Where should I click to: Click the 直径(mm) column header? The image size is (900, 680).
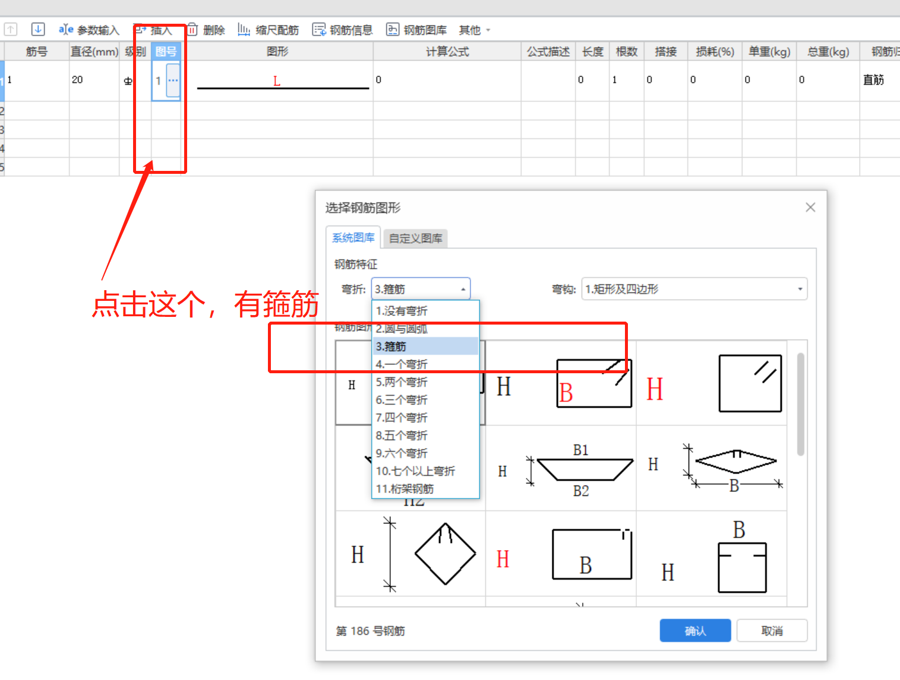(94, 52)
